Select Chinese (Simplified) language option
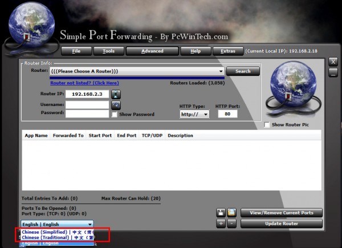342x248 pixels. (x=58, y=232)
